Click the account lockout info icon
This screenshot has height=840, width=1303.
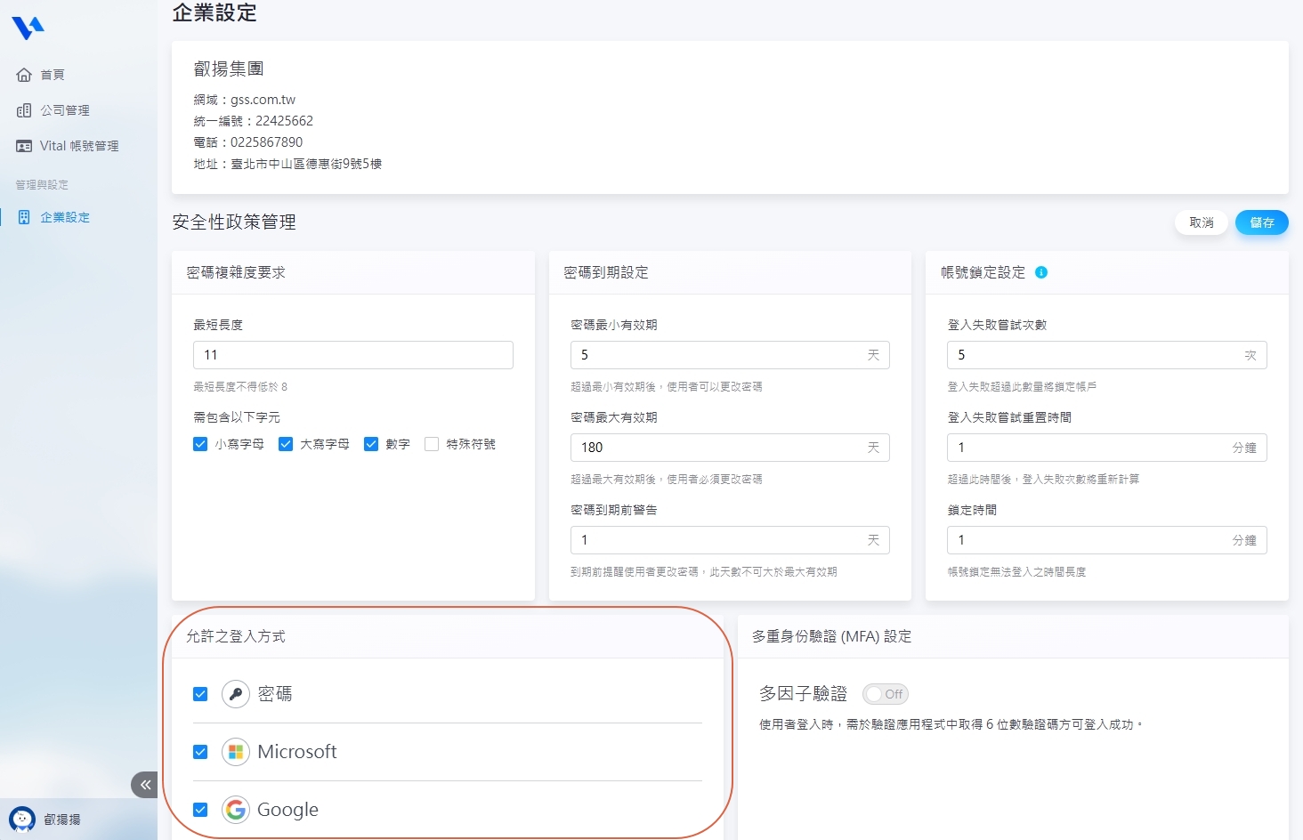pyautogui.click(x=1041, y=272)
